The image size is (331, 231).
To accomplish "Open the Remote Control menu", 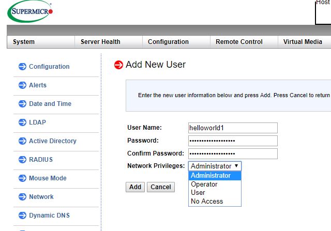I will [239, 42].
